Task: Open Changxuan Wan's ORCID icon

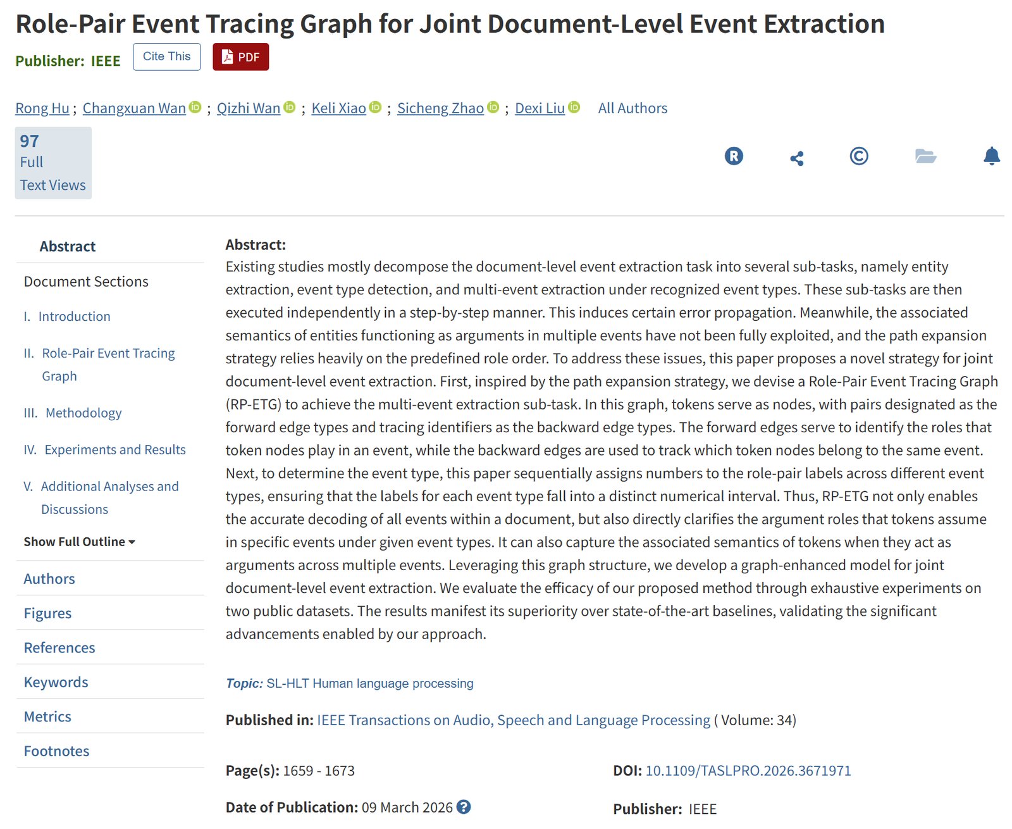Action: click(x=195, y=108)
